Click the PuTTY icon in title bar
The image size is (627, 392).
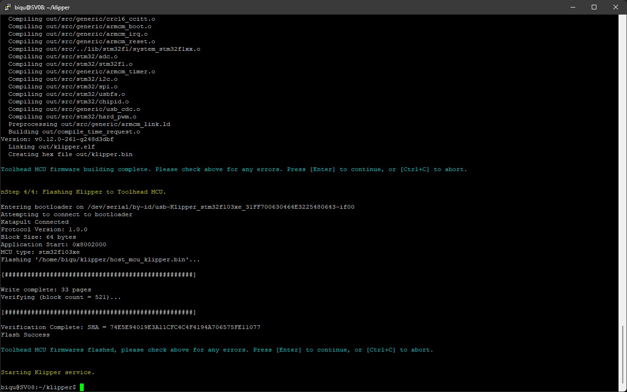(8, 8)
